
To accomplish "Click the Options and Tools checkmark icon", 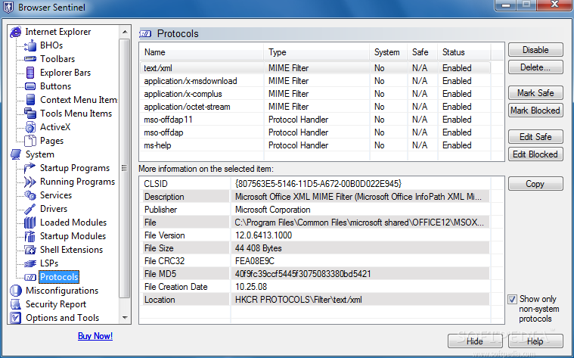I will 16,318.
